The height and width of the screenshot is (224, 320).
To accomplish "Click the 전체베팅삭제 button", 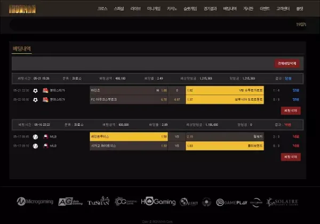I will [287, 63].
